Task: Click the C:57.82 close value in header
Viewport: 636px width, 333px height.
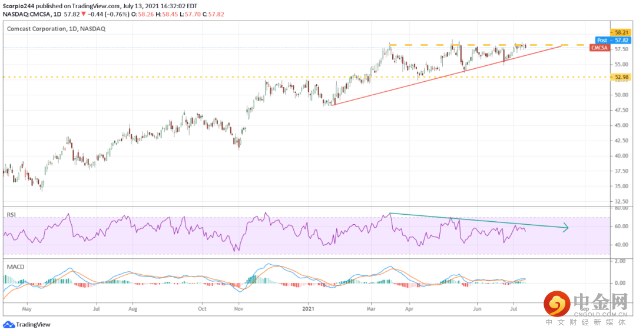Action: point(213,14)
